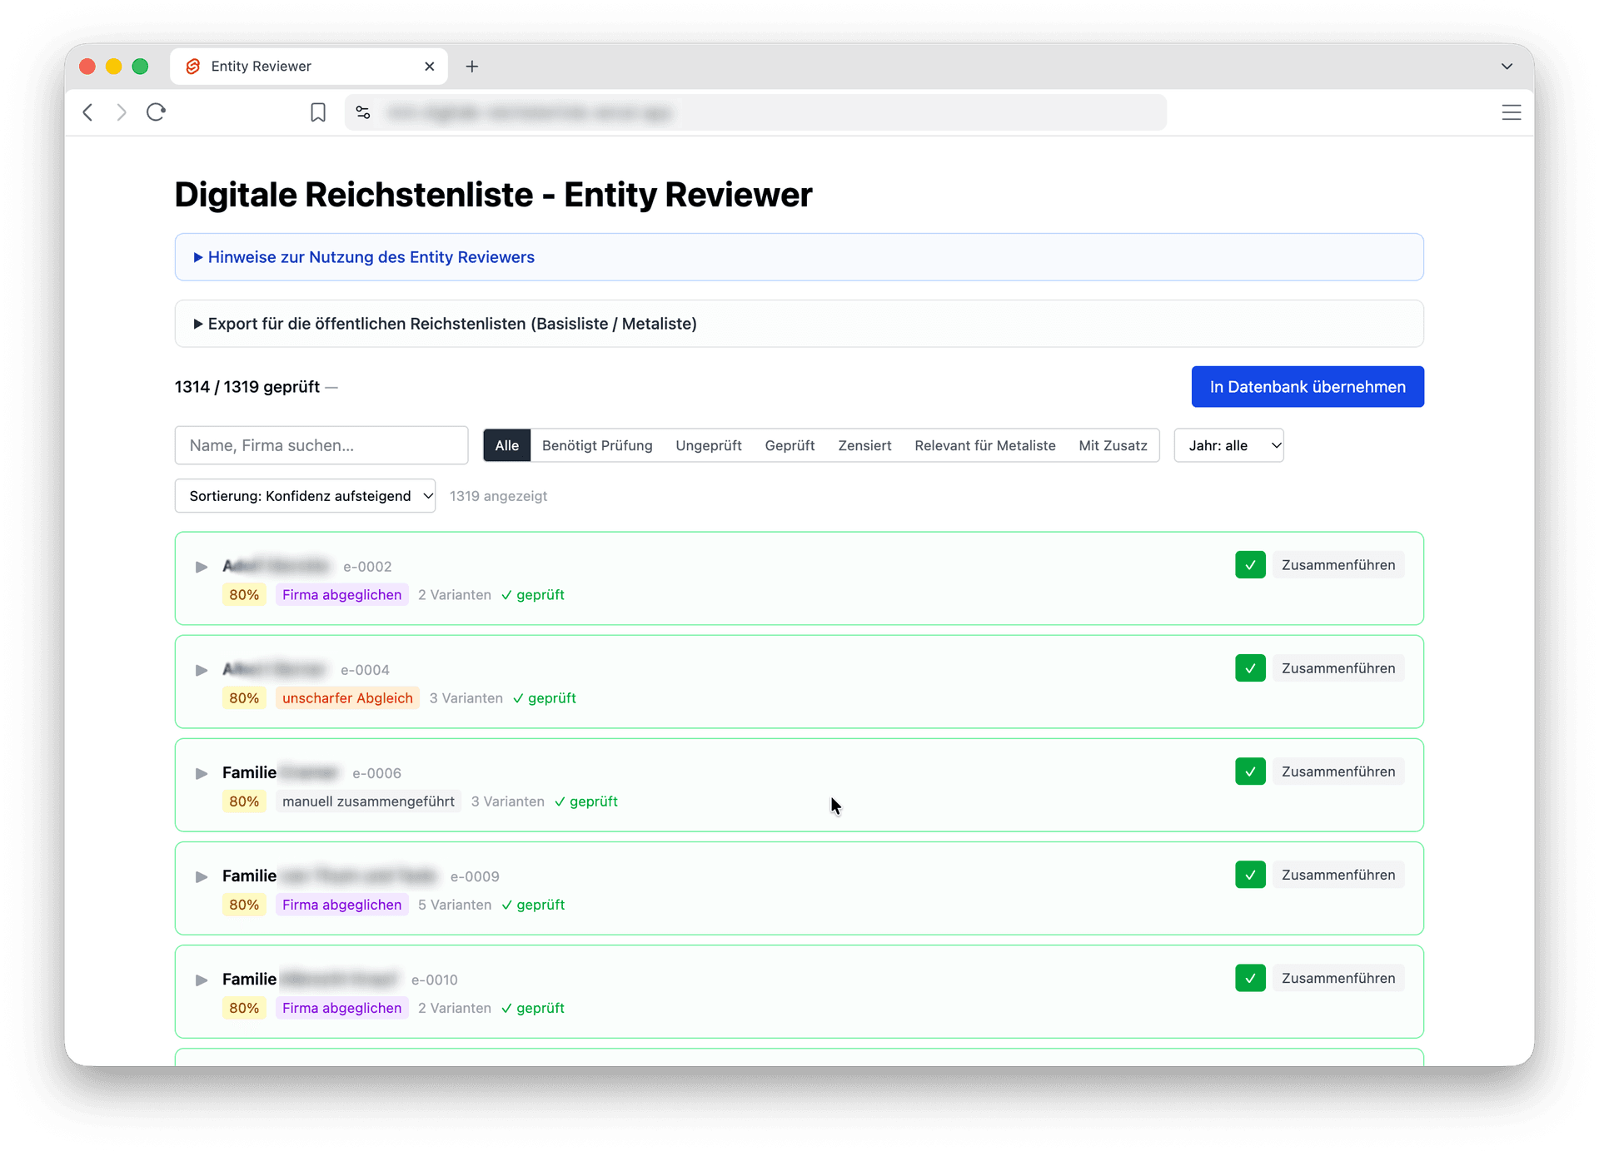Select the Ungeprüft filter
This screenshot has width=1599, height=1151.
(x=709, y=445)
